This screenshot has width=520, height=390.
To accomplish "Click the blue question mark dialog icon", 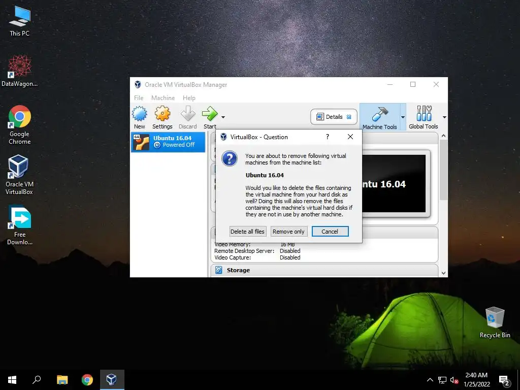I will coord(230,158).
